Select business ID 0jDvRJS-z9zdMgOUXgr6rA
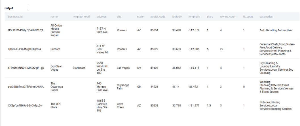The height and width of the screenshot is (126, 300). 24,49
